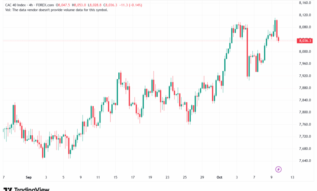Click the 17 date label on time axis
Image resolution: width=317 pixels, height=191 pixels.
click(x=133, y=178)
